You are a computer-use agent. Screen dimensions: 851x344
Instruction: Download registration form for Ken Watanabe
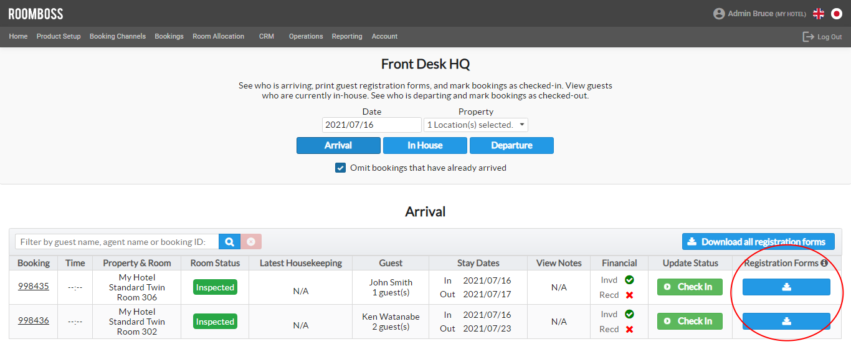pyautogui.click(x=786, y=322)
